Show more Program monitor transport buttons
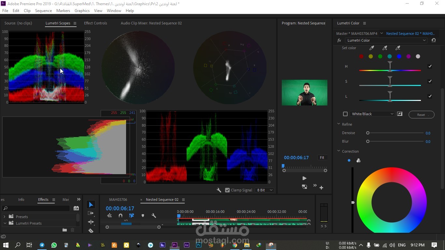 (x=315, y=186)
